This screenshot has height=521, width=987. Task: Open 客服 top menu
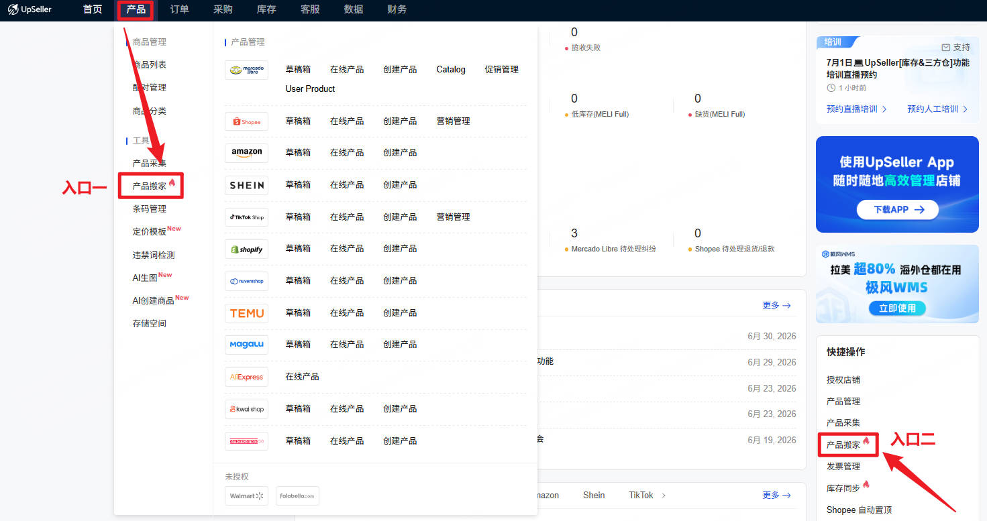tap(310, 9)
